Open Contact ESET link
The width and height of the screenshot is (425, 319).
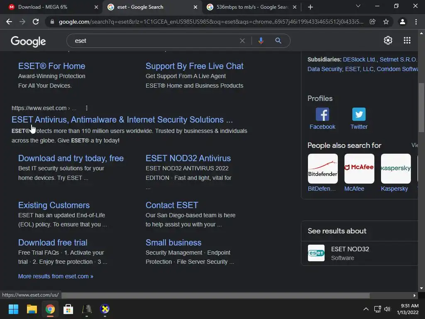click(x=172, y=205)
